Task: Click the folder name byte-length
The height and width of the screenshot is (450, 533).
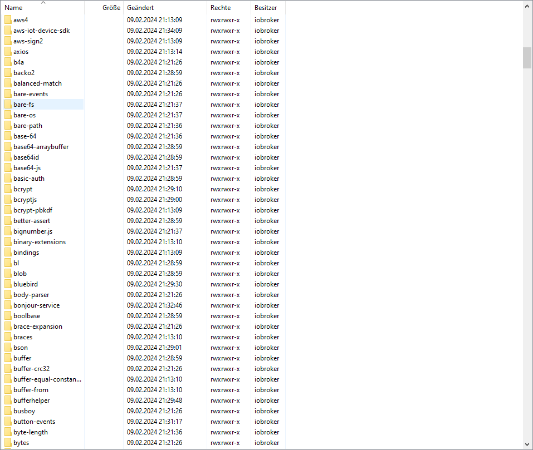Action: coord(31,432)
